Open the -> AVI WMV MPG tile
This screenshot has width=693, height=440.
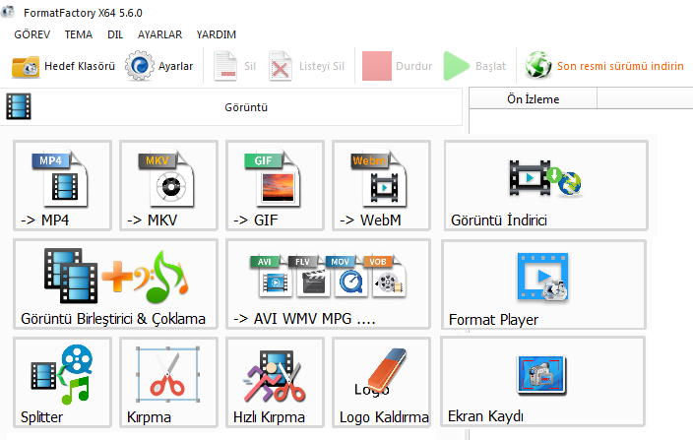click(328, 284)
